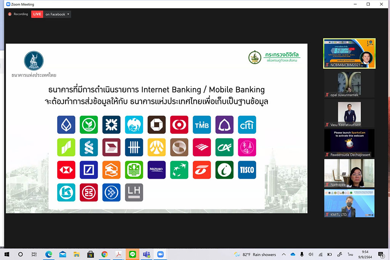
Task: Click the maroon CIMB bank logo
Action: click(x=112, y=147)
